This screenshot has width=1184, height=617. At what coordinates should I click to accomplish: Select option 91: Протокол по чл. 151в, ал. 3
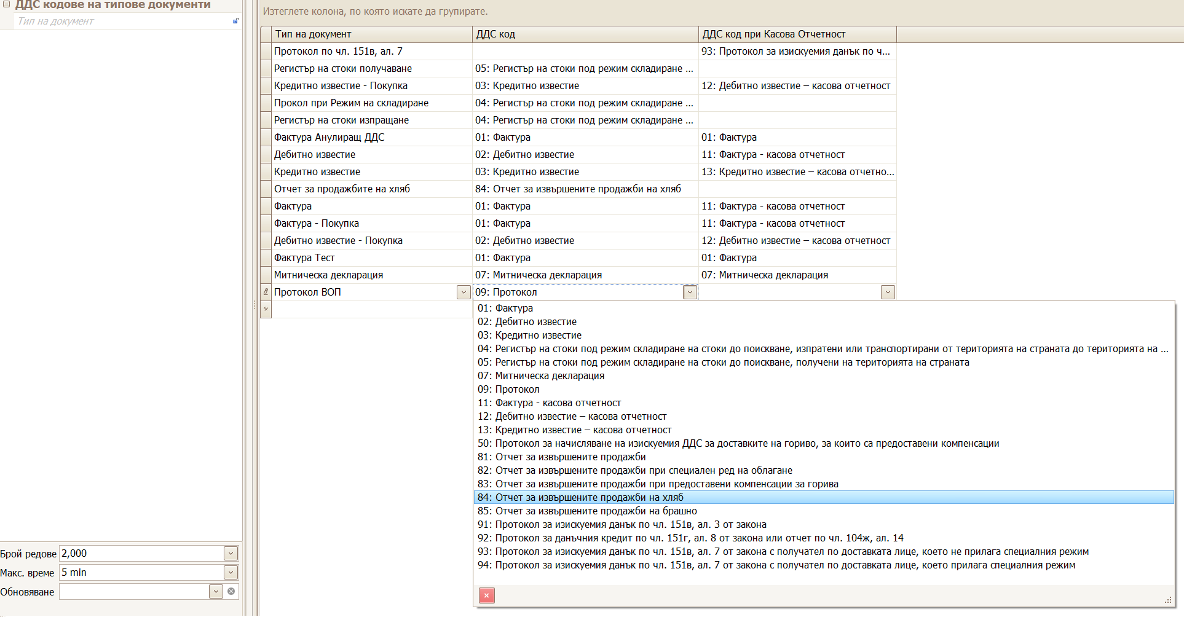tap(824, 524)
